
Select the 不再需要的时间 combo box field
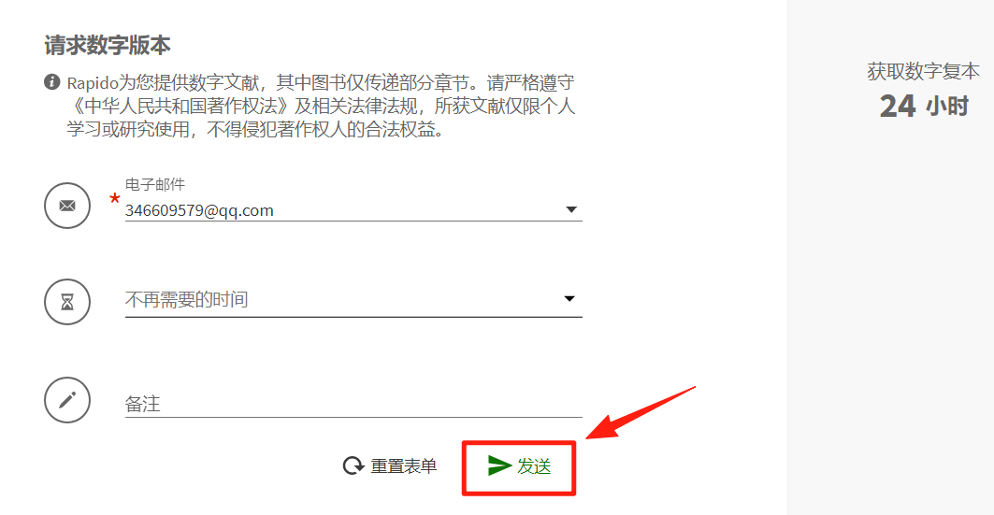(353, 300)
